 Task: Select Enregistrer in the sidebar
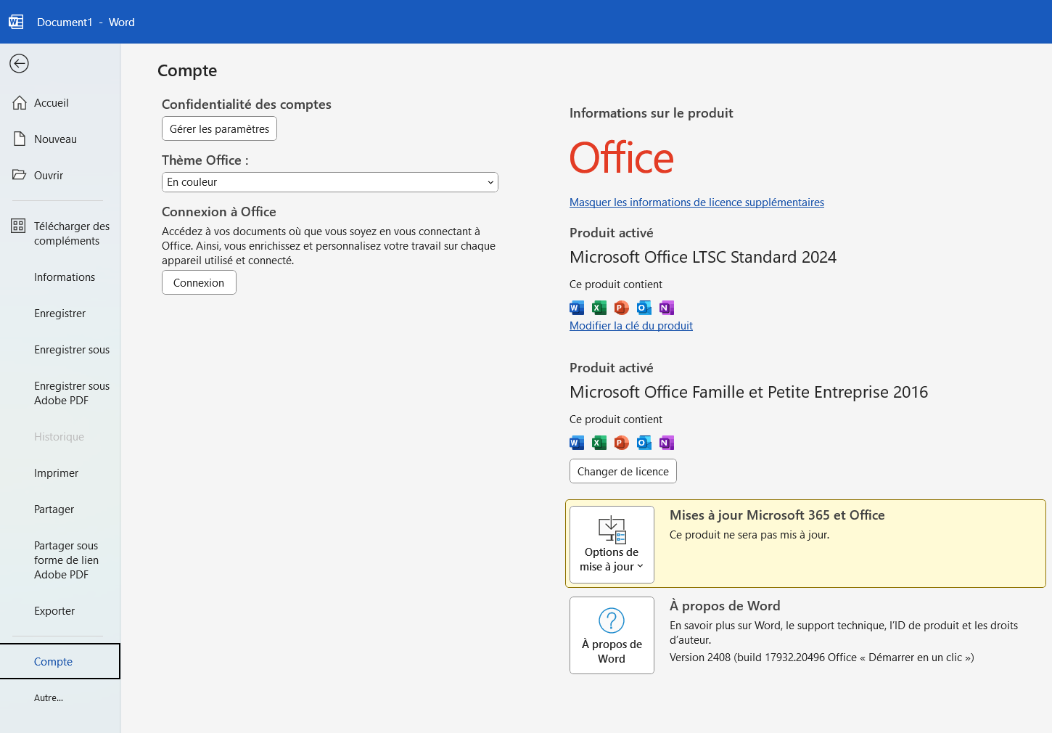pos(59,314)
